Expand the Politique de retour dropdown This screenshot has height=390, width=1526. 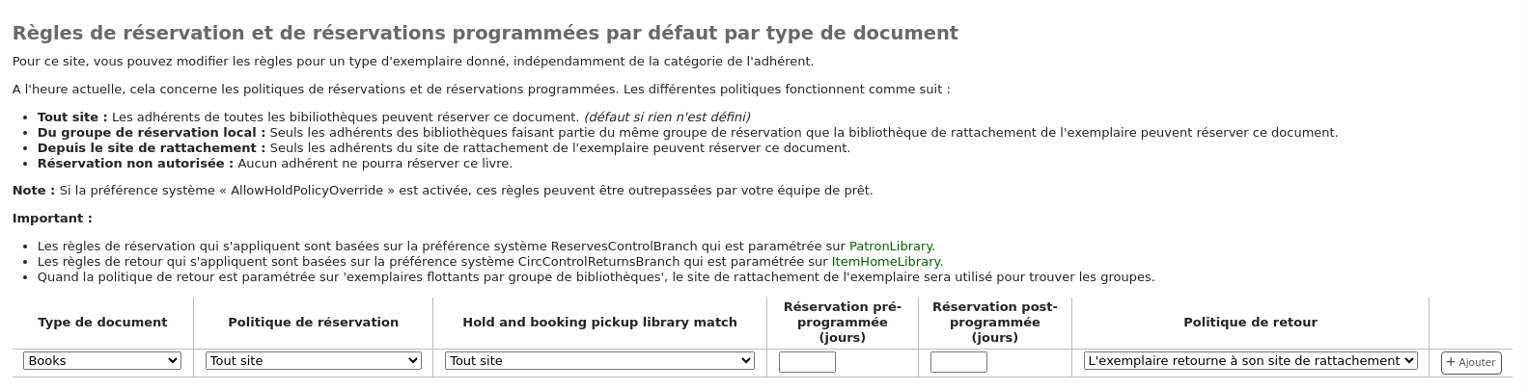1250,360
